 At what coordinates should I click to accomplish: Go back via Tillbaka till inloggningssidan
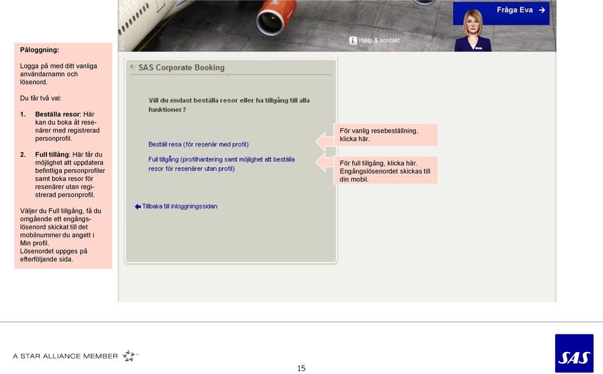click(180, 206)
